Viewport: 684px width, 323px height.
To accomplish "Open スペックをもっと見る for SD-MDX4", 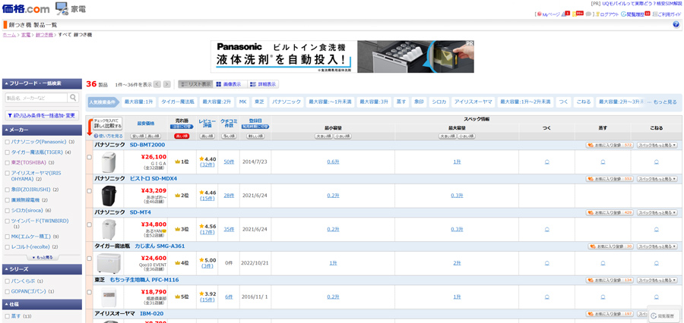I will [x=657, y=179].
